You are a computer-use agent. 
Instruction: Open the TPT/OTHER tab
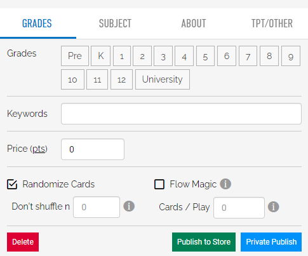(272, 24)
